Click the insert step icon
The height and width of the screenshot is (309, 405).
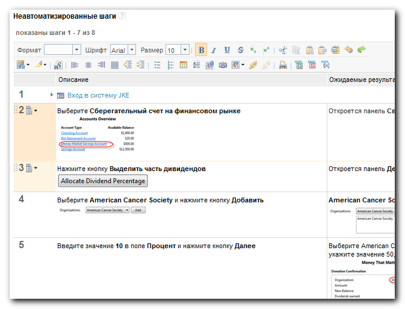click(x=299, y=64)
